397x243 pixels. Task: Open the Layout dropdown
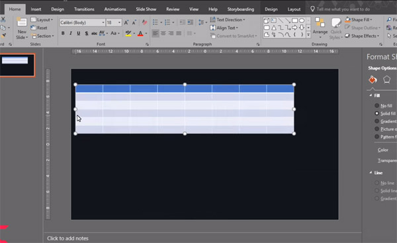(x=42, y=19)
